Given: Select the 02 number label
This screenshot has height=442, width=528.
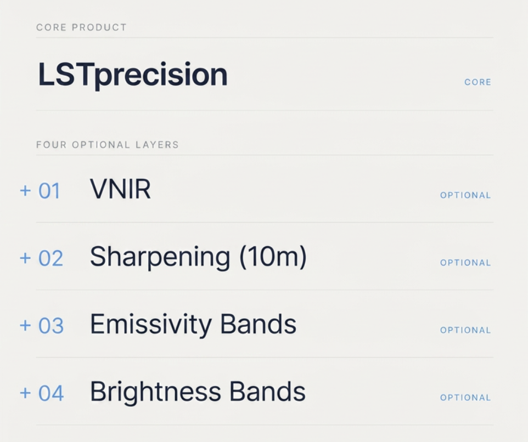Looking at the screenshot, I should [x=50, y=258].
